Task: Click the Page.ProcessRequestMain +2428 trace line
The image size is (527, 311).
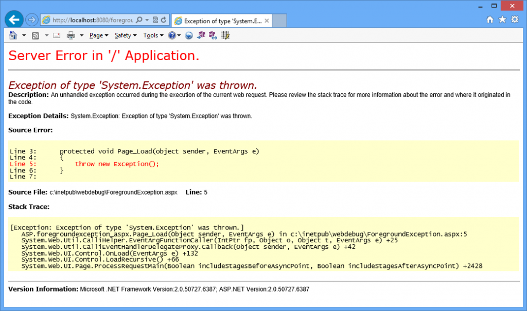Action: (252, 266)
